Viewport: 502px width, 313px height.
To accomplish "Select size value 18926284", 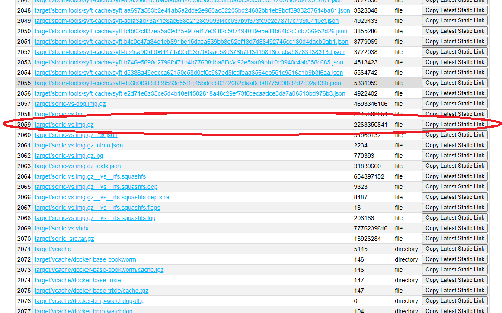I will (x=367, y=239).
